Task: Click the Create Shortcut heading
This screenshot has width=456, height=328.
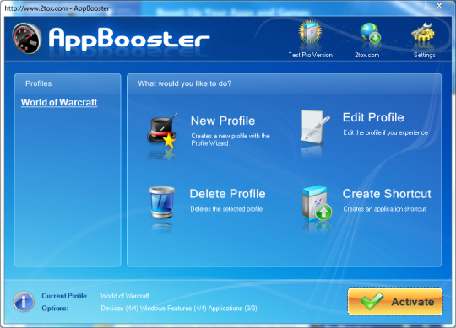Action: click(x=387, y=194)
